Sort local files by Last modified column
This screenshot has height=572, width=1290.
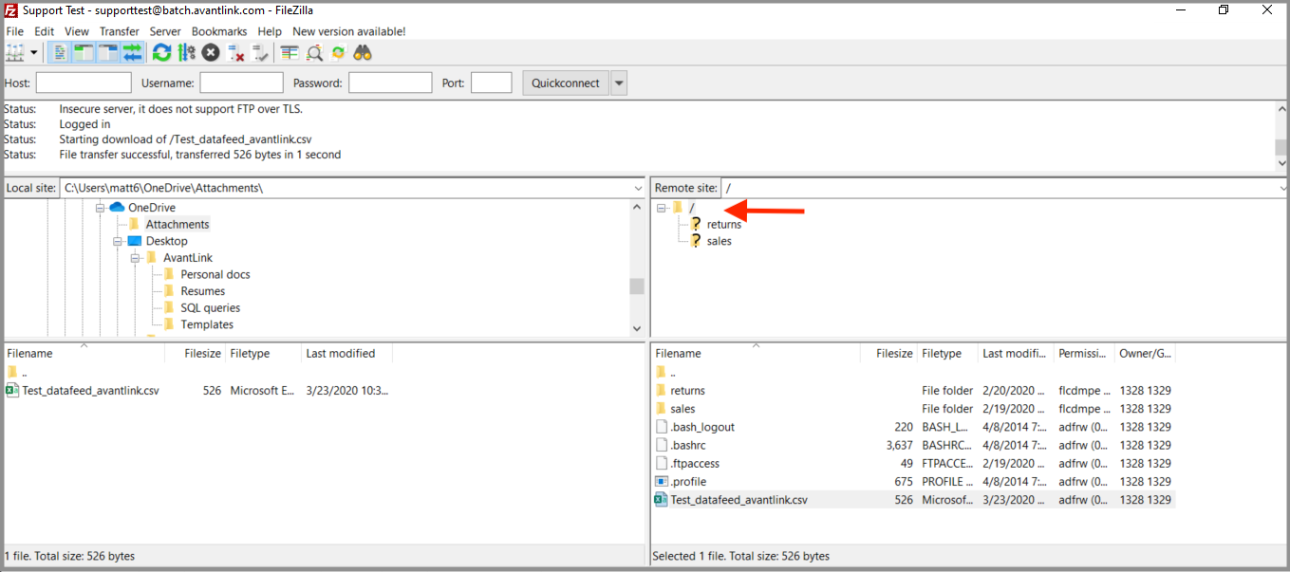[346, 354]
